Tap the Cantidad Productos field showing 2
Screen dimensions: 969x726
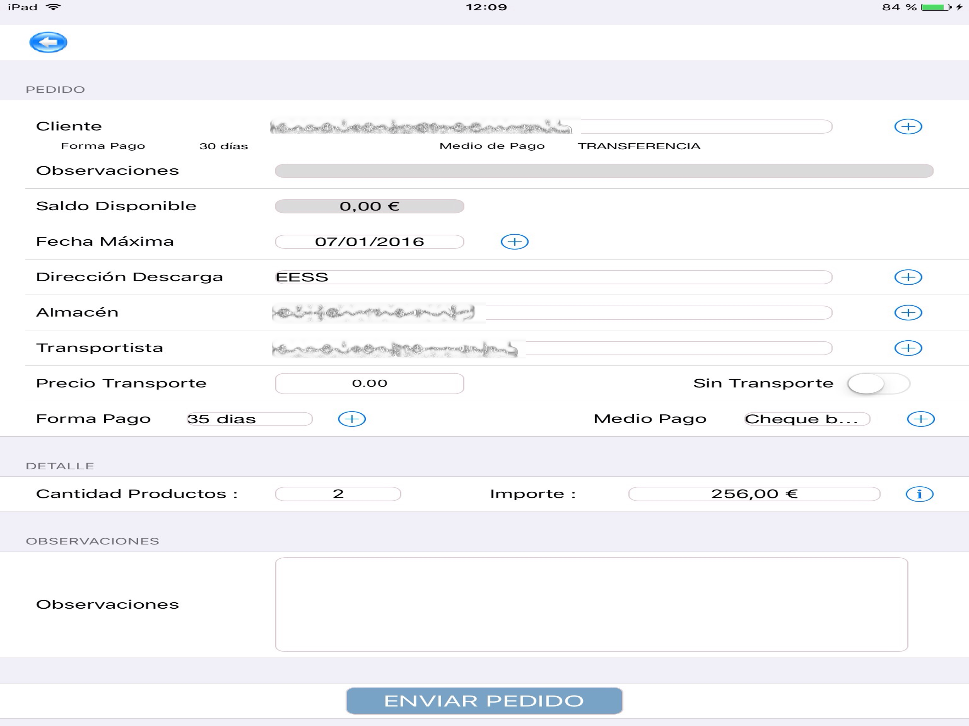pyautogui.click(x=338, y=494)
